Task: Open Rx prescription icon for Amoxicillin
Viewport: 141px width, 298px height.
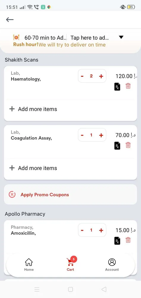Action: (x=117, y=241)
